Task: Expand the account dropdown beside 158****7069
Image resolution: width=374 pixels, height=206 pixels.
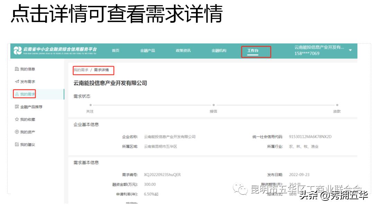Action: coord(350,51)
